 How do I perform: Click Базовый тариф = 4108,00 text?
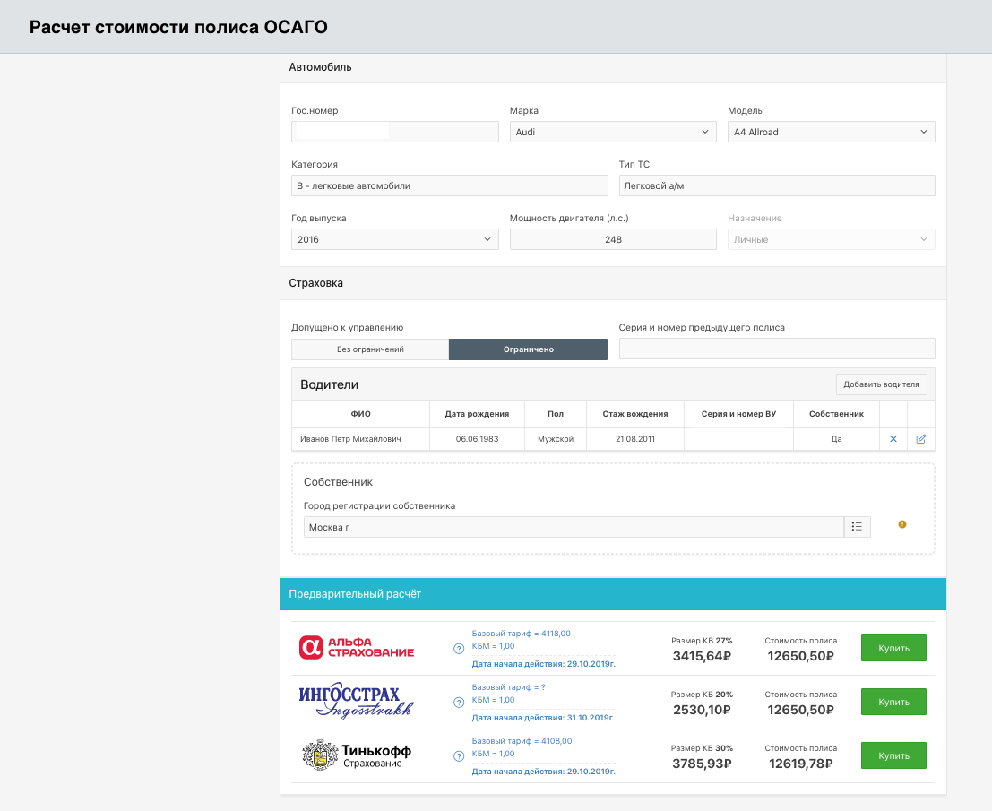point(522,741)
